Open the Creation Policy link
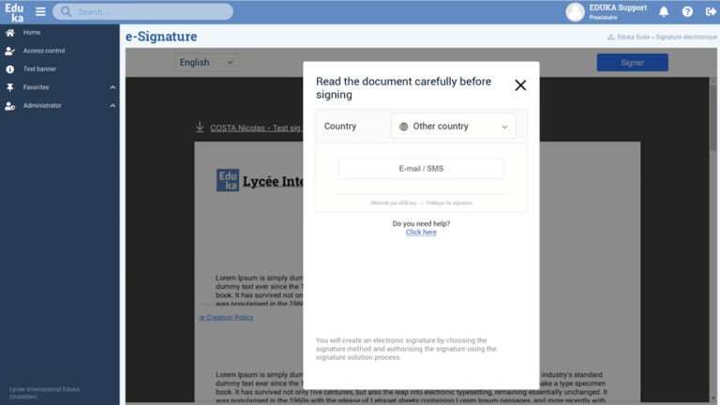Viewport: 720px width, 405px height. pos(226,317)
